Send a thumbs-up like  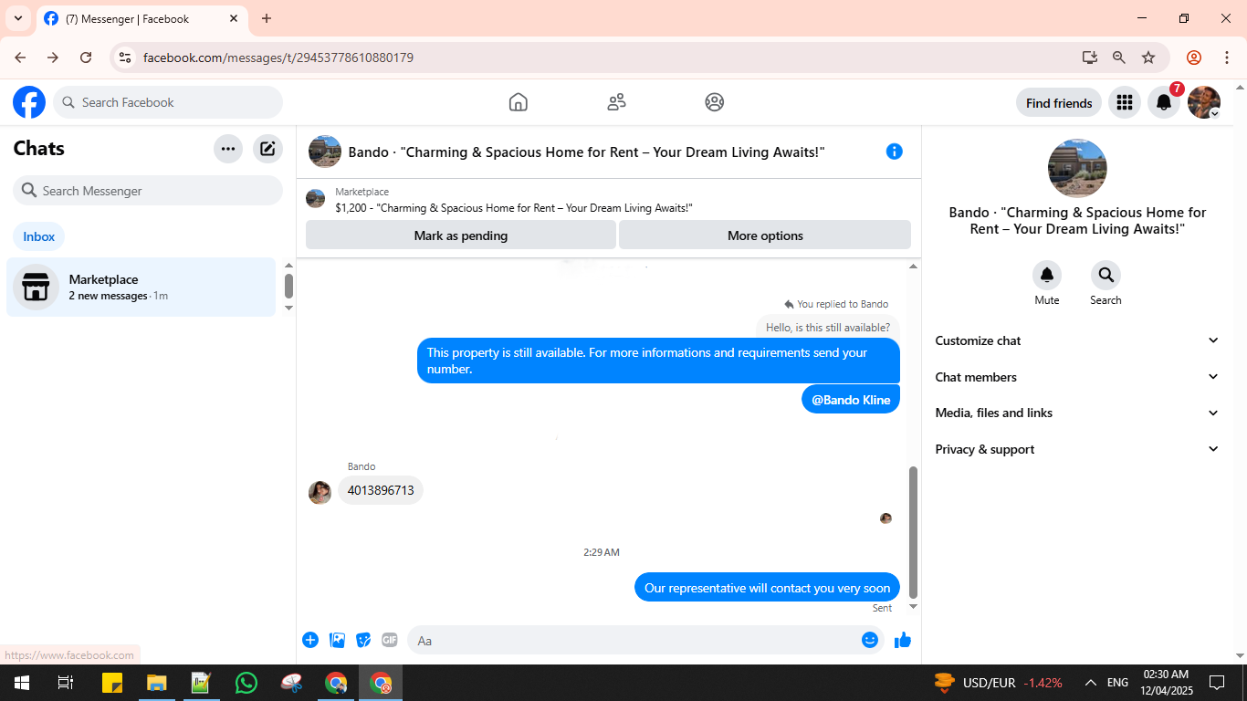click(903, 640)
